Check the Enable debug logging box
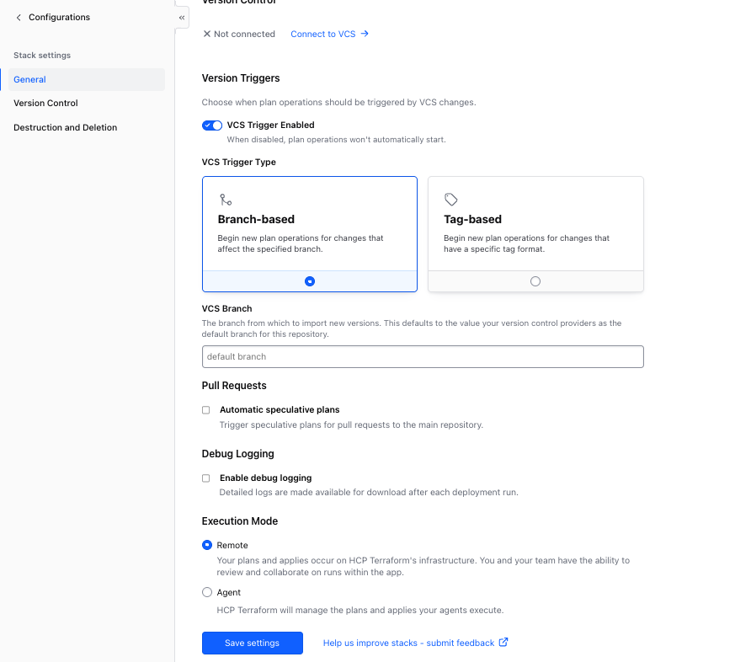Screen dimensions: 735x662 click(x=206, y=478)
